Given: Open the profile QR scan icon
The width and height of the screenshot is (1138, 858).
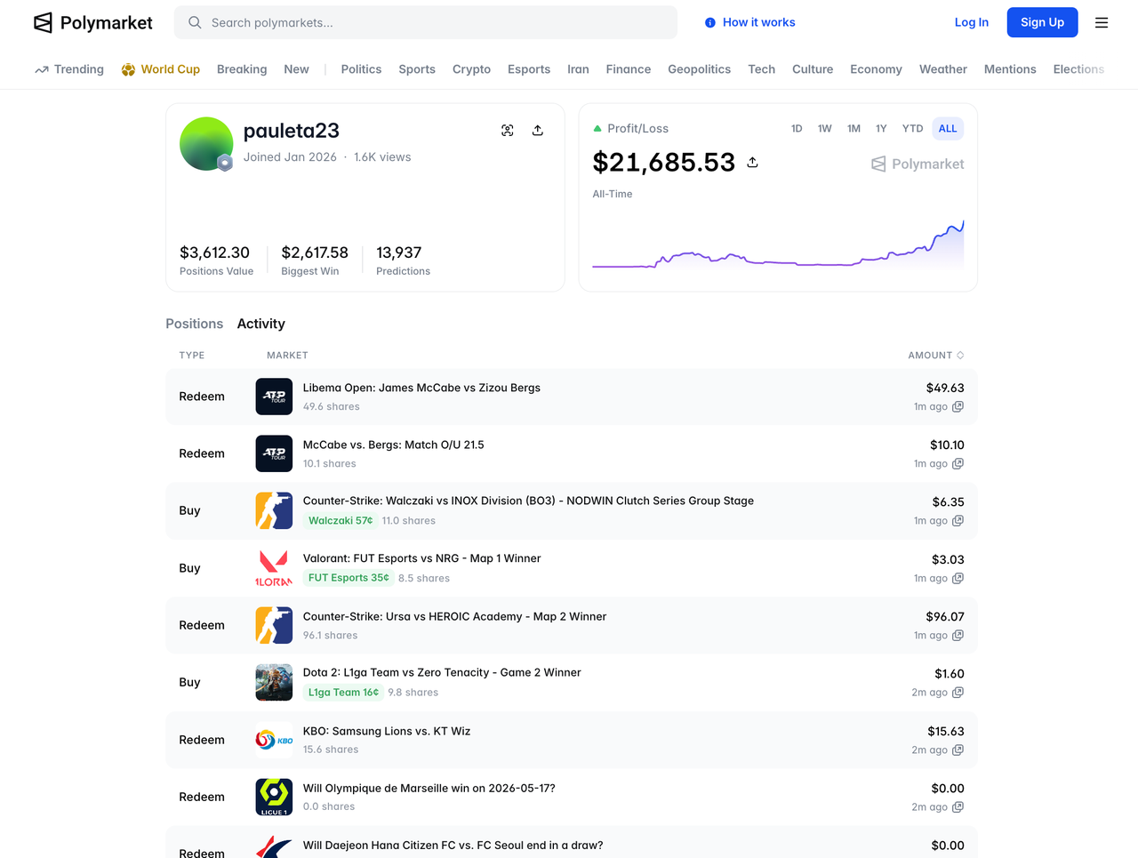Looking at the screenshot, I should (508, 130).
